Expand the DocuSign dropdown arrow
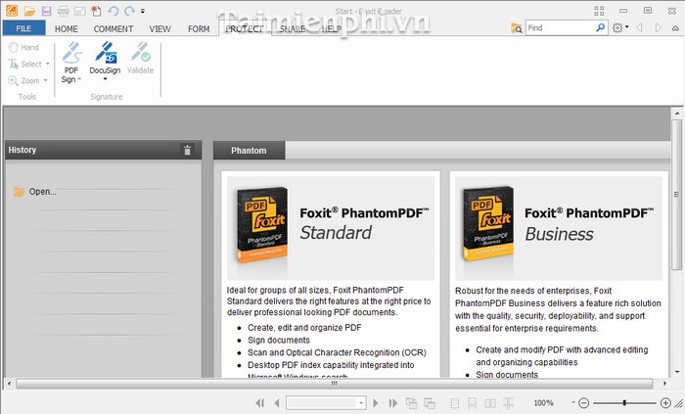 pos(105,79)
